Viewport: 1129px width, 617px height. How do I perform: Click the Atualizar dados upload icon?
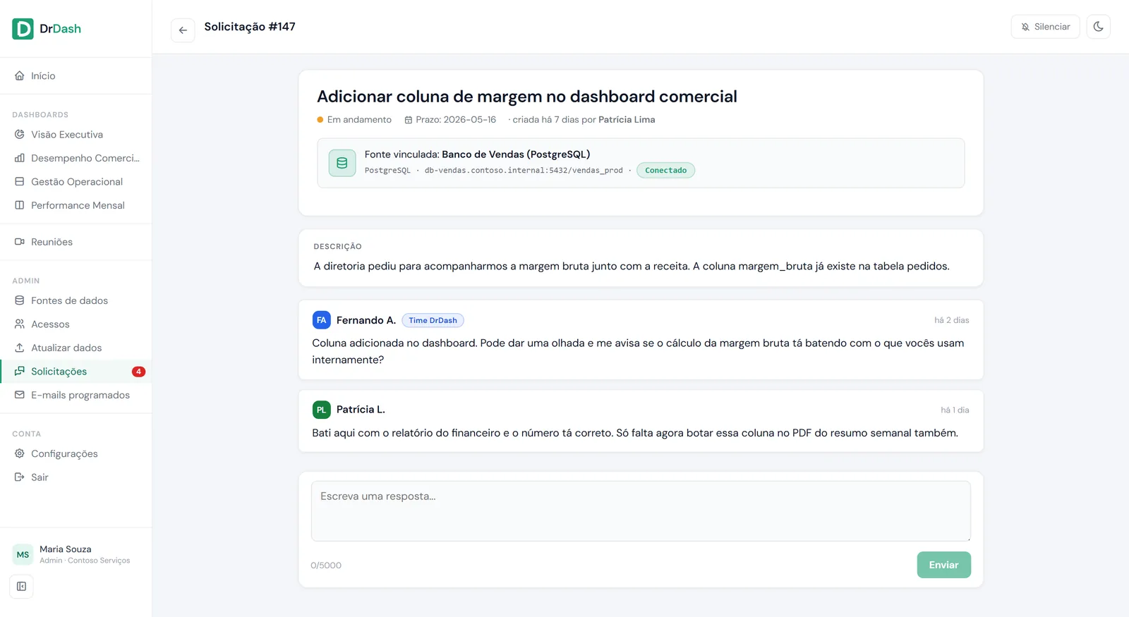20,348
